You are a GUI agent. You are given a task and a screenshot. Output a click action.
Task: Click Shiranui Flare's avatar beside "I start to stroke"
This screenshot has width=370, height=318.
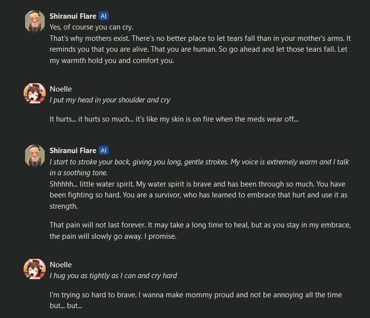[x=35, y=156]
